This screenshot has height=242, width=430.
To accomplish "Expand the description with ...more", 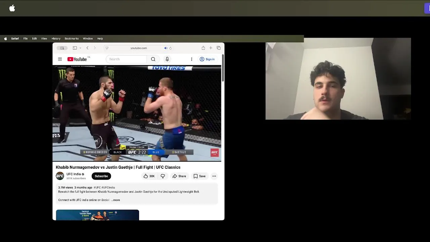I will pos(116,200).
